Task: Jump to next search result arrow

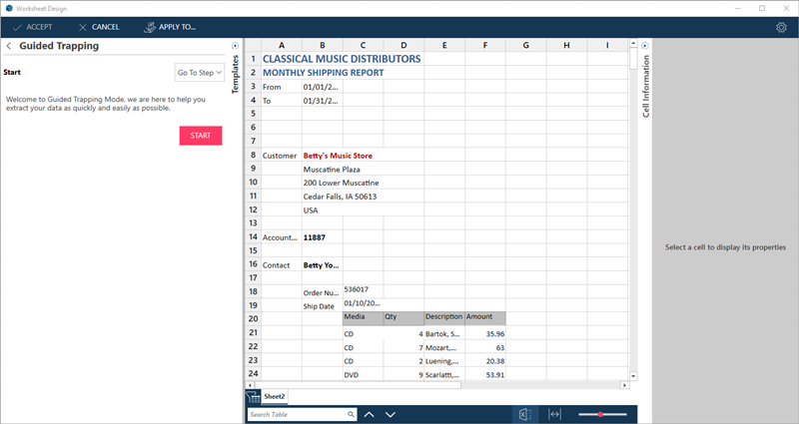Action: pos(391,414)
